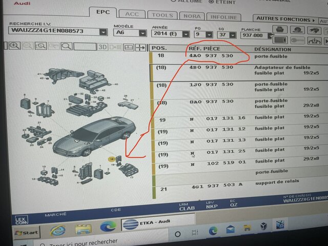Switch to the INFOLINE tab
The image size is (328, 246).
223,17
